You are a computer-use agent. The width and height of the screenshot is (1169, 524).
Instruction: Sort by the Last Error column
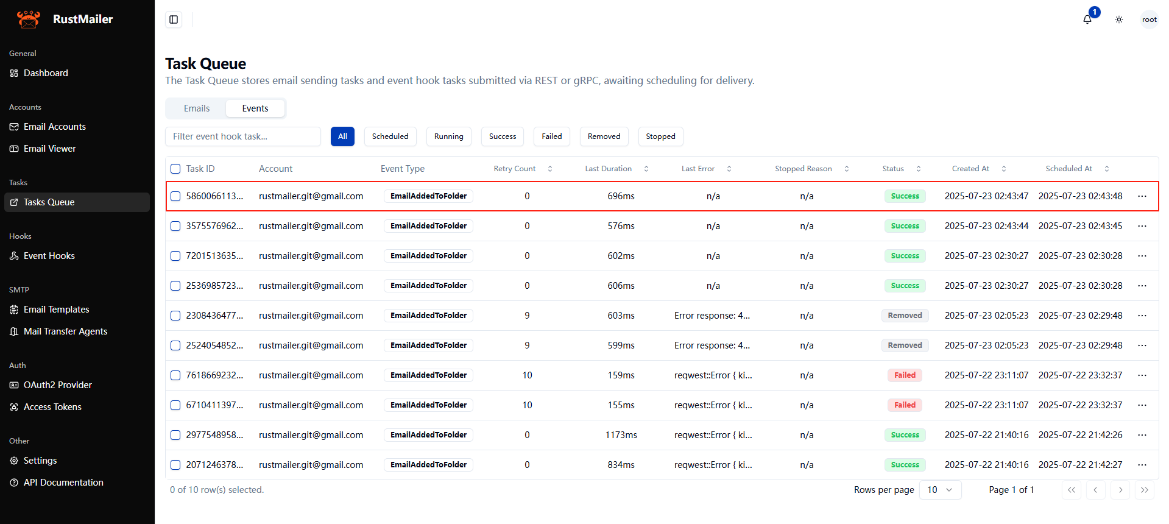[707, 169]
